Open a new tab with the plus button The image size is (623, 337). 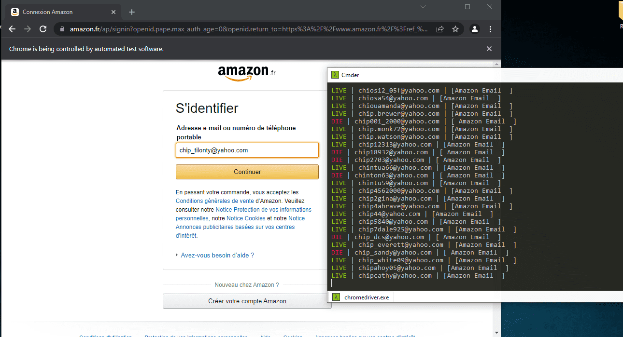pyautogui.click(x=132, y=12)
